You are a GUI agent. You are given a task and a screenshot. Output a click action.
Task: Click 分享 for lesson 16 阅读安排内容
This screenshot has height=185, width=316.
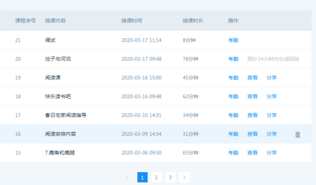[272, 134]
